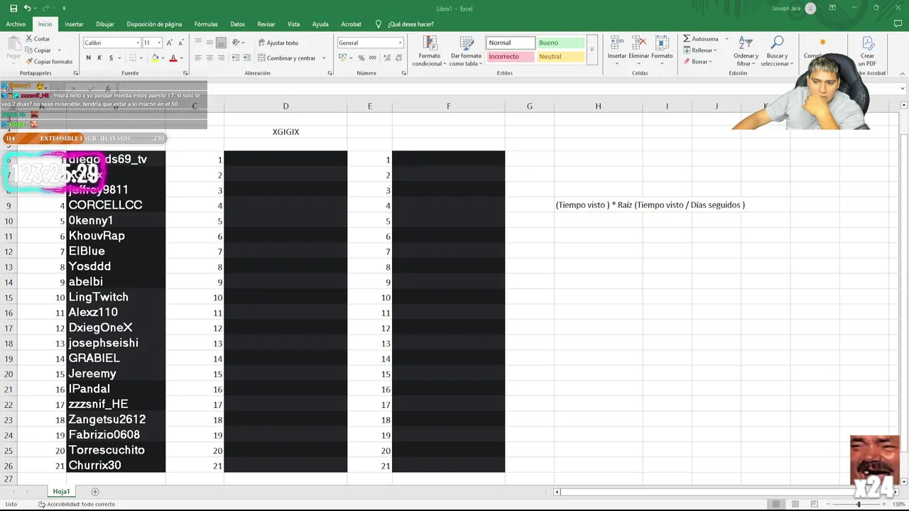
Task: Open the Calibri font name dropdown
Action: 138,43
